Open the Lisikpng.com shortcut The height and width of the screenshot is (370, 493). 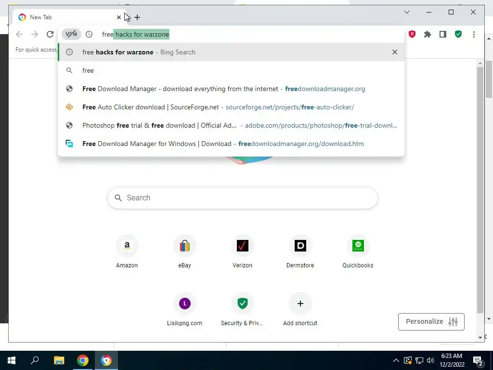pos(184,310)
